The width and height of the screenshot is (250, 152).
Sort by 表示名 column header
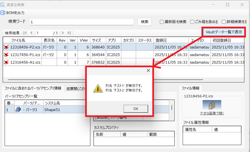coord(49,40)
